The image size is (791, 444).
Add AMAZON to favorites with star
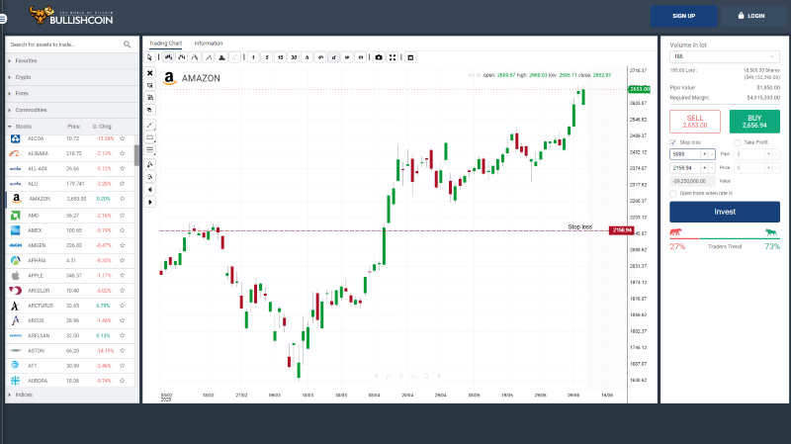coord(122,199)
